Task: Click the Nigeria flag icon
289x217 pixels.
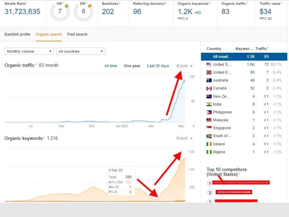Action: 209,152
